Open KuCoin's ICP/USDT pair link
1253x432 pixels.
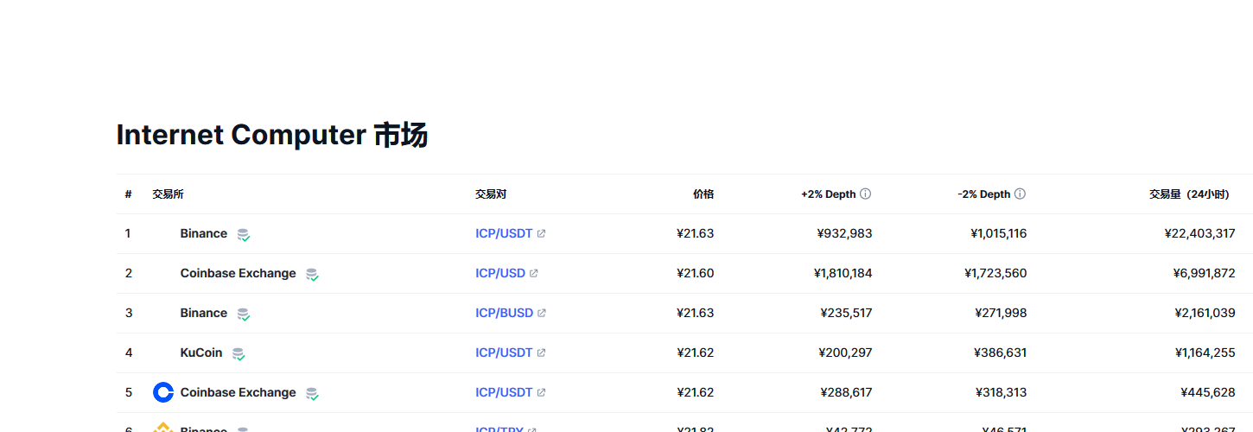point(504,353)
